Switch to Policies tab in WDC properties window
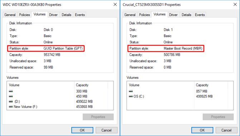 pyautogui.click(x=24, y=15)
